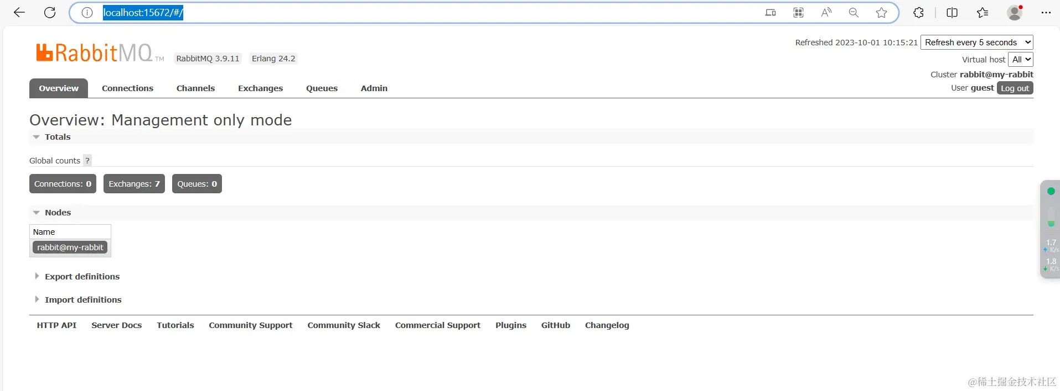Open Favorites list icon

pyautogui.click(x=983, y=13)
